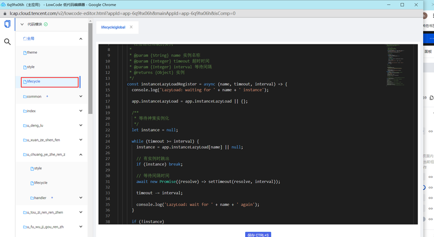Image resolution: width=434 pixels, height=237 pixels.
Task: Collapse the 代码模块 section header
Action: pyautogui.click(x=23, y=24)
